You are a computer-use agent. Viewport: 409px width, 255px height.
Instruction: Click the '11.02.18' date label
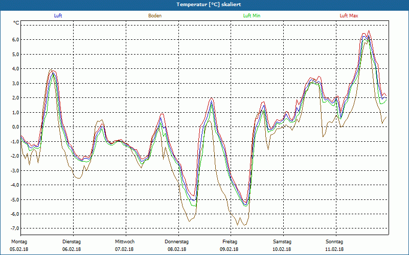[334, 249]
